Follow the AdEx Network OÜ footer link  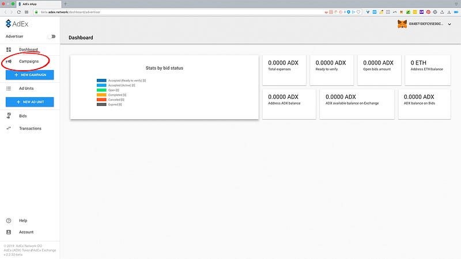[29, 246]
